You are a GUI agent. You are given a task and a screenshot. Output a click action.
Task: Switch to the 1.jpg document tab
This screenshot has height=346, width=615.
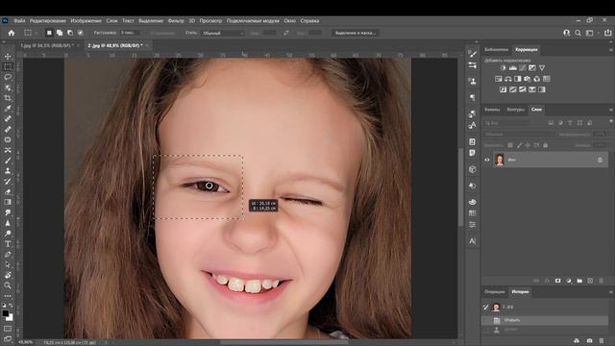tap(47, 45)
